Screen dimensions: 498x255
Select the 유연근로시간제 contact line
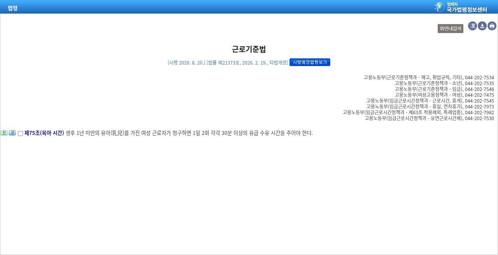point(429,118)
